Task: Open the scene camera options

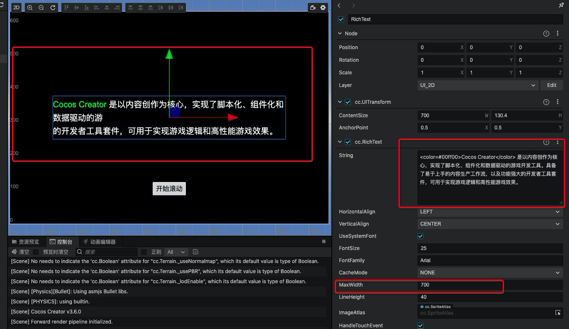Action: (312, 8)
